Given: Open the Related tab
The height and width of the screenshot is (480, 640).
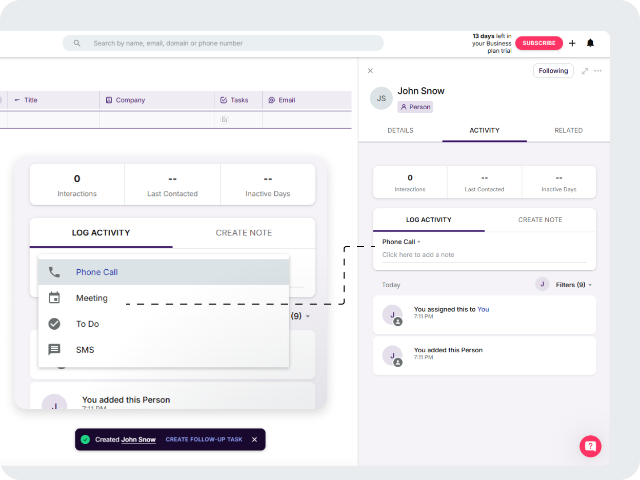Looking at the screenshot, I should 568,130.
